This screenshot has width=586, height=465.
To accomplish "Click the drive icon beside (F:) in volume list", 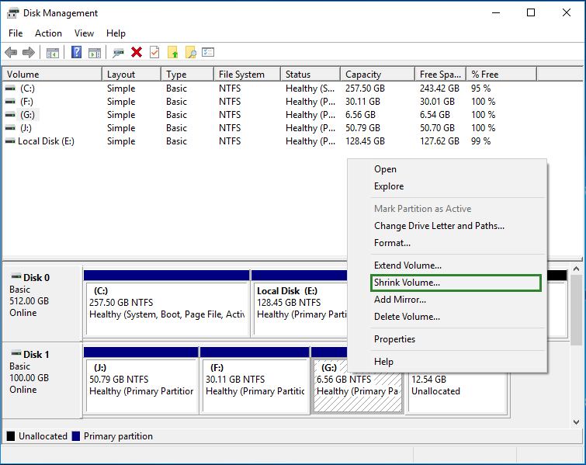I will pos(10,102).
